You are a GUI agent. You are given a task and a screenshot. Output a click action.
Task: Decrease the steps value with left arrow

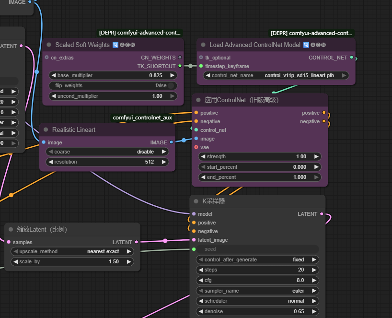[x=201, y=270]
